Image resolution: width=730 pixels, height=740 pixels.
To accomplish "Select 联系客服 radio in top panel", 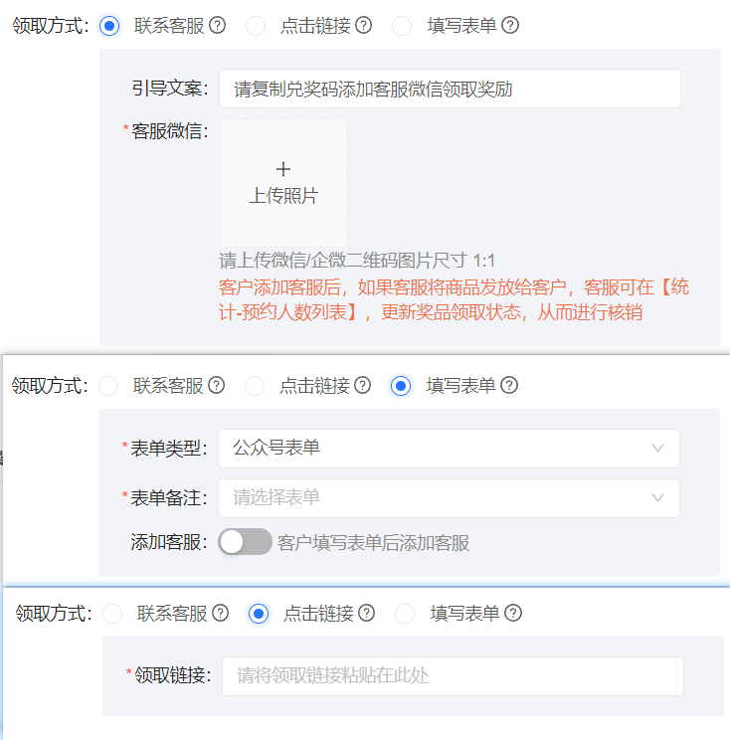I will click(109, 26).
